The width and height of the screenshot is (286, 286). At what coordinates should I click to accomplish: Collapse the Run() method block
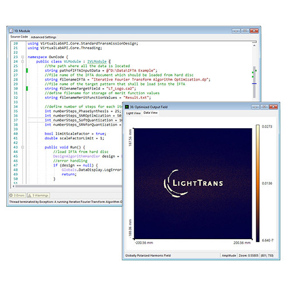click(x=23, y=147)
